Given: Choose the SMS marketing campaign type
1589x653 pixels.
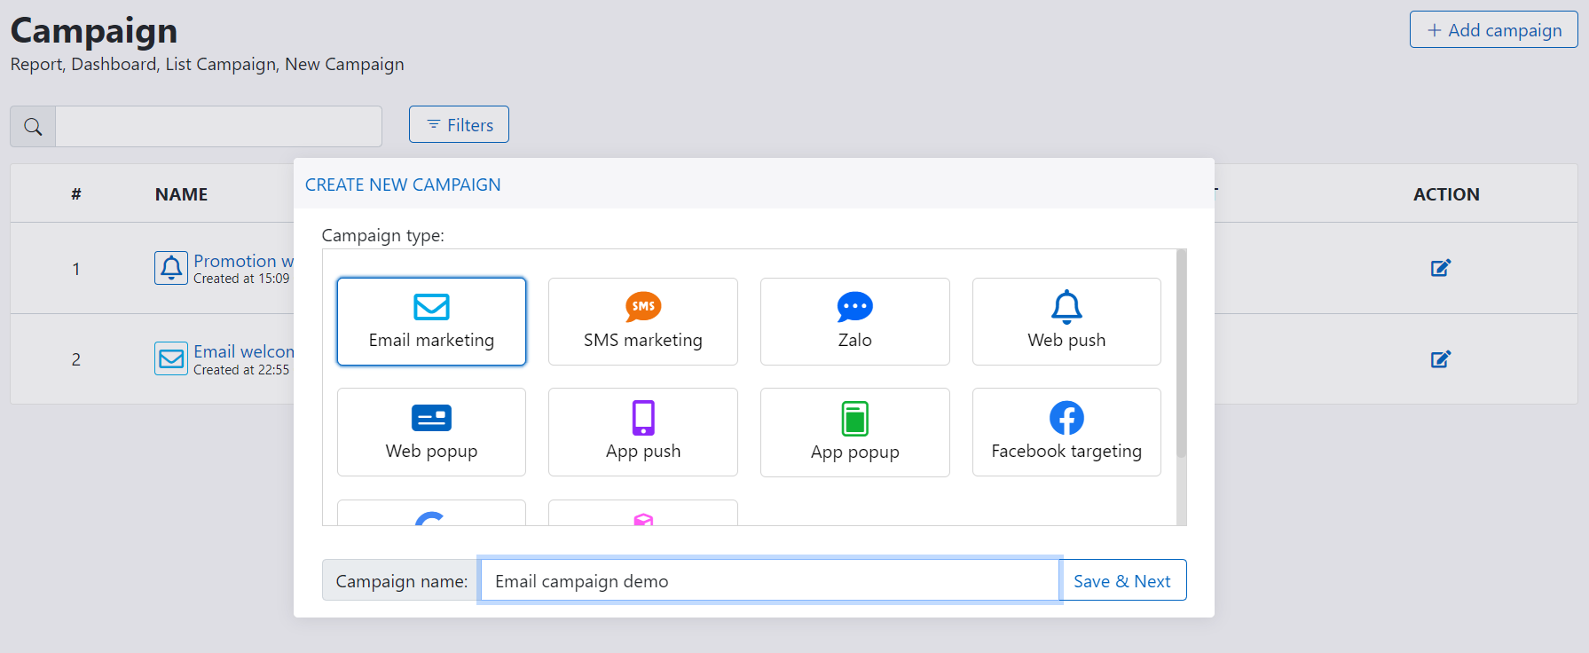Looking at the screenshot, I should point(642,321).
